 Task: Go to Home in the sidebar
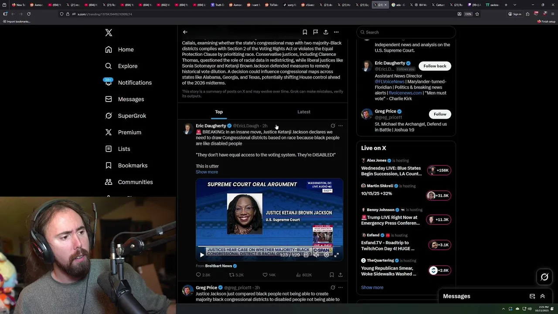[x=119, y=49]
